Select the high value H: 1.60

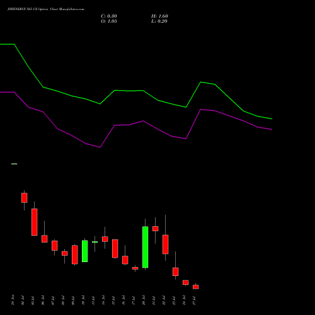pos(159,16)
